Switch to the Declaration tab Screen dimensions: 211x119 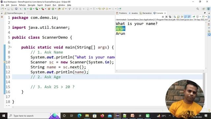146,13
